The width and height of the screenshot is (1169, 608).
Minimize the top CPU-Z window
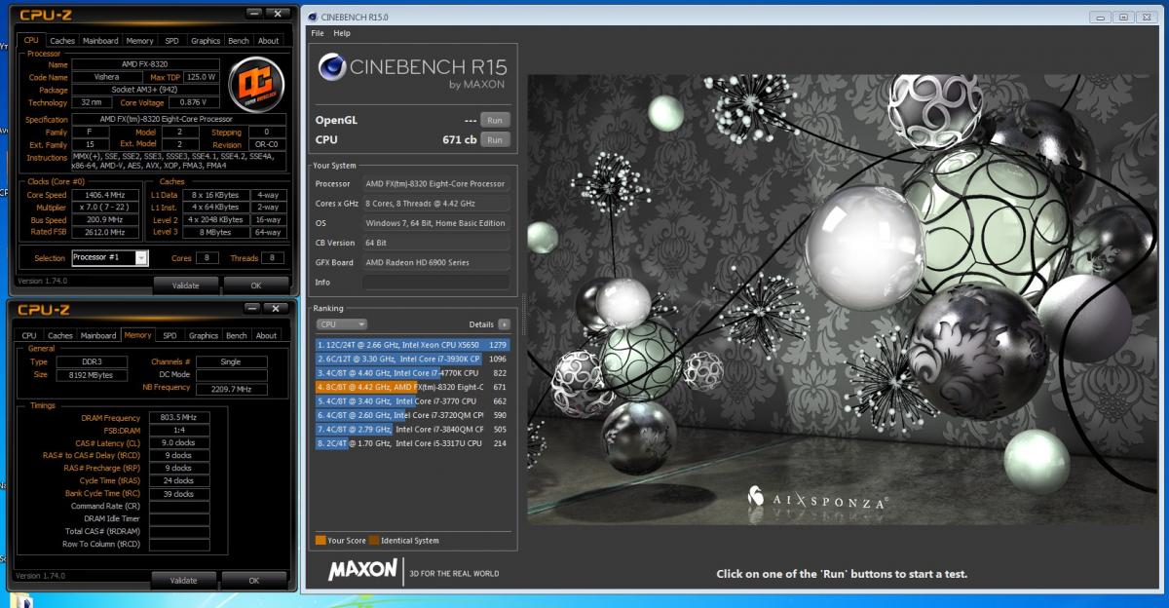(x=253, y=14)
